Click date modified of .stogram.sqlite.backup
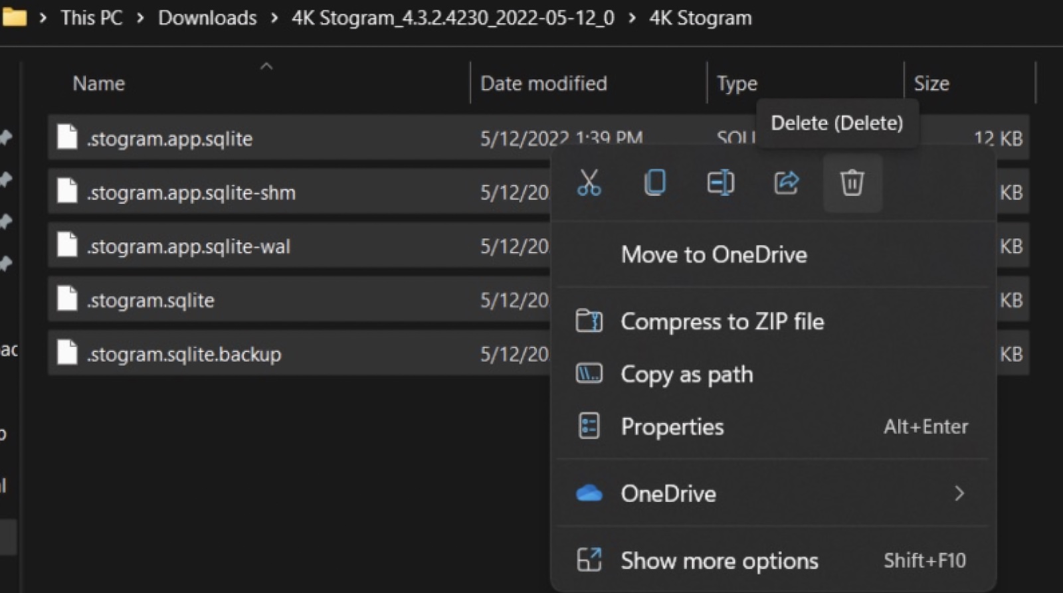This screenshot has height=593, width=1063. (x=515, y=354)
